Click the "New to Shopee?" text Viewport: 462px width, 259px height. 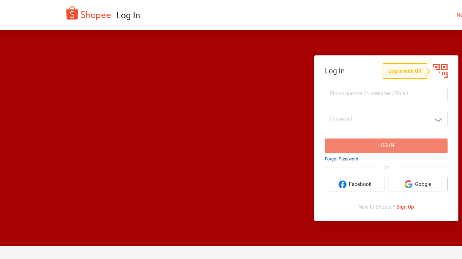376,207
